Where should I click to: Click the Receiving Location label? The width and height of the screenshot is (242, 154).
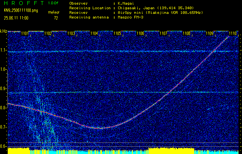coord(90,8)
